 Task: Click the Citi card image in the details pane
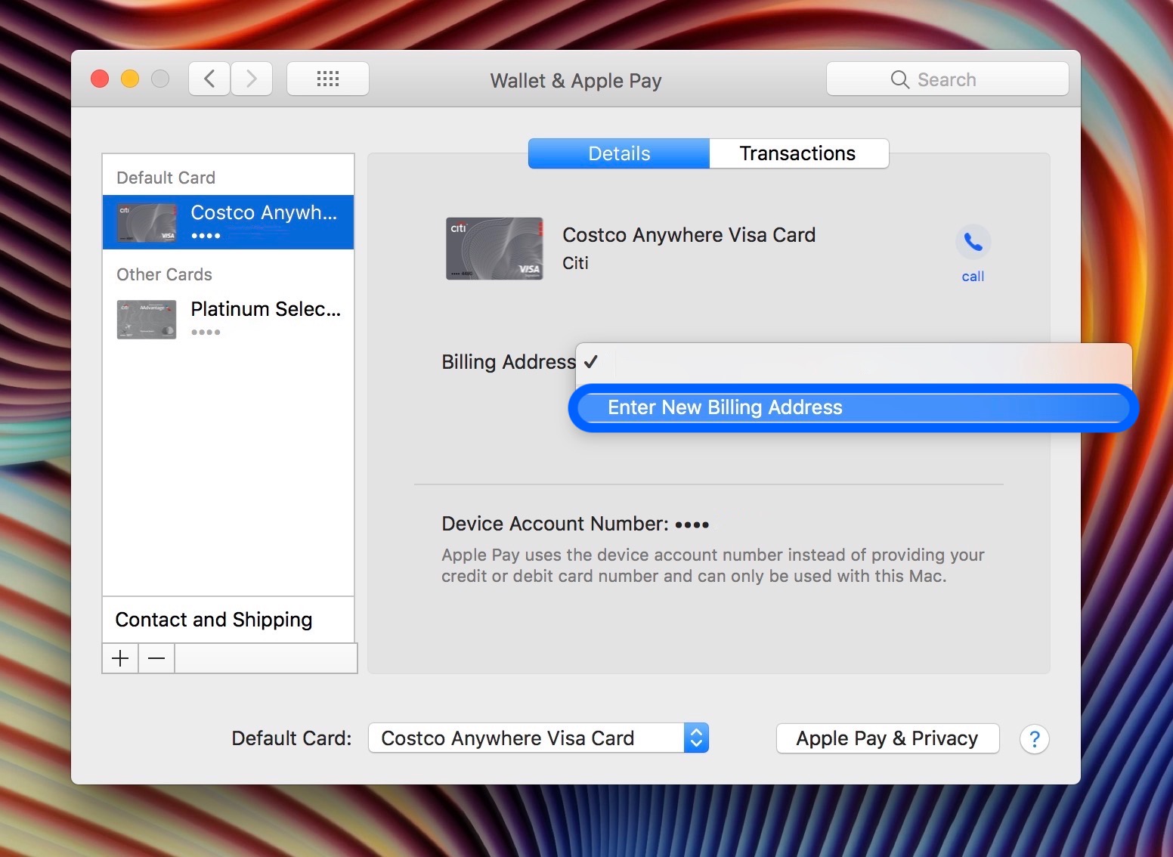(x=494, y=248)
